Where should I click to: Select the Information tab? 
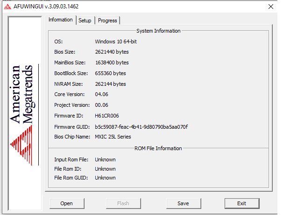click(61, 20)
